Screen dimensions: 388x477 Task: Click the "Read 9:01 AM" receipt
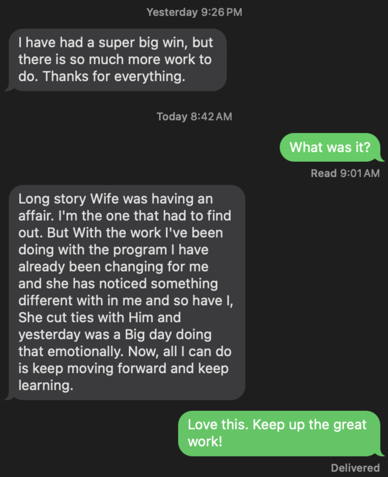(345, 173)
